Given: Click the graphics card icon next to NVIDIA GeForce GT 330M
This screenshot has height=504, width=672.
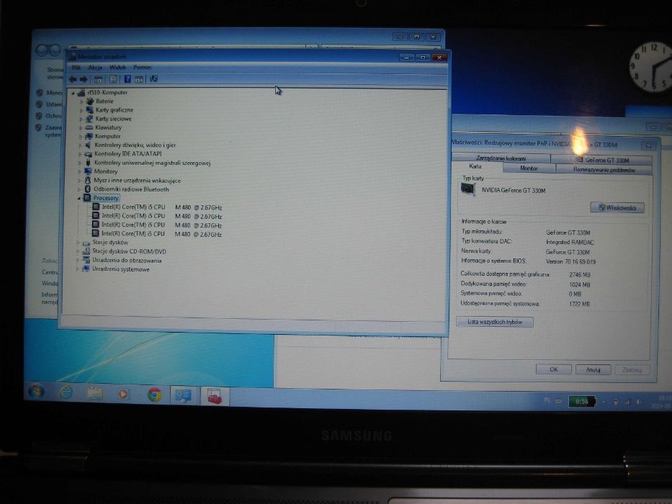Looking at the screenshot, I should point(468,189).
